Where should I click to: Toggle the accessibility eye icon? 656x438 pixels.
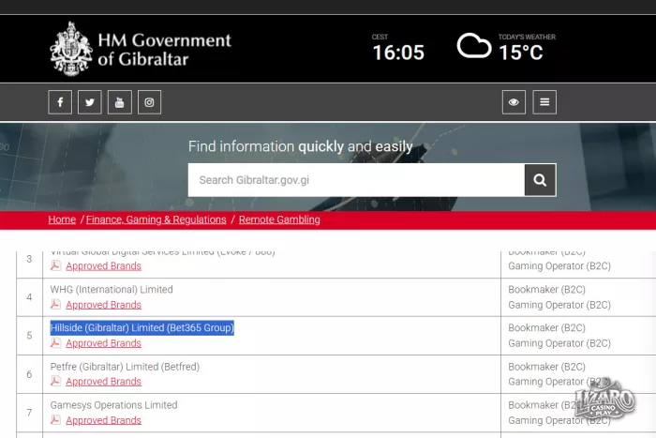514,102
